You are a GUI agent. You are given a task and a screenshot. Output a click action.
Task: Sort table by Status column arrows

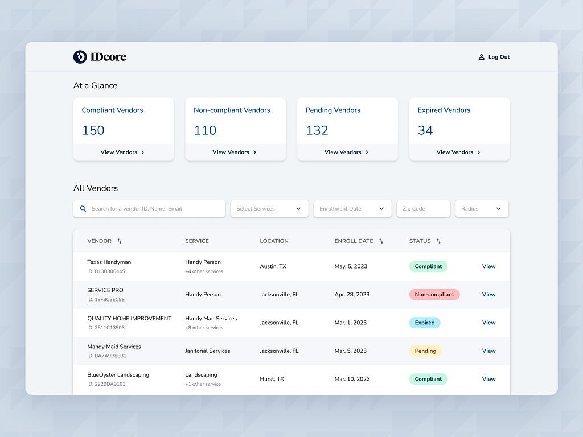click(439, 241)
